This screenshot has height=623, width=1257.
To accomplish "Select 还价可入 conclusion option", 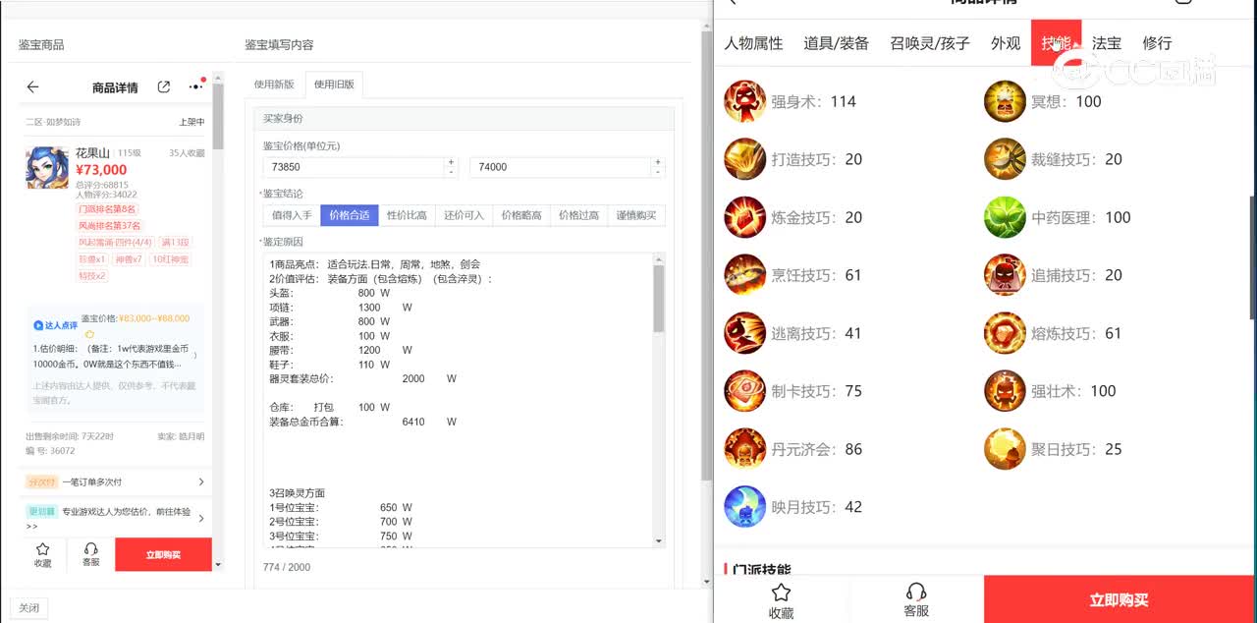I will coord(465,215).
